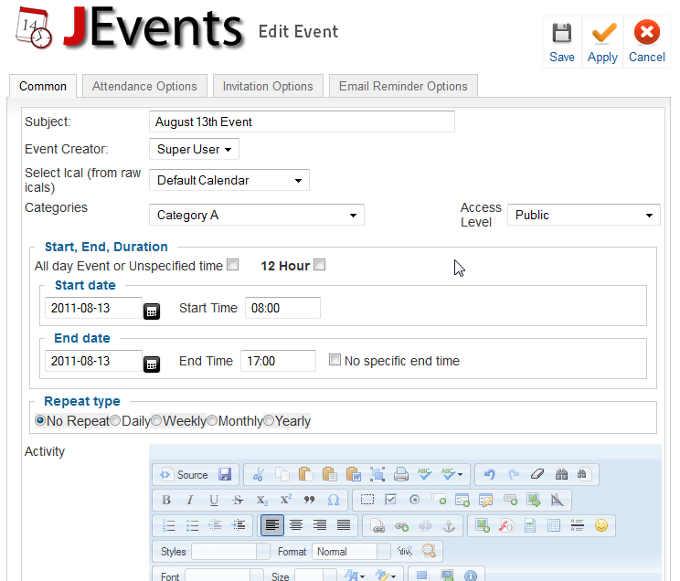Select Yearly repeat type
Screen dimensions: 680x581
(x=269, y=420)
